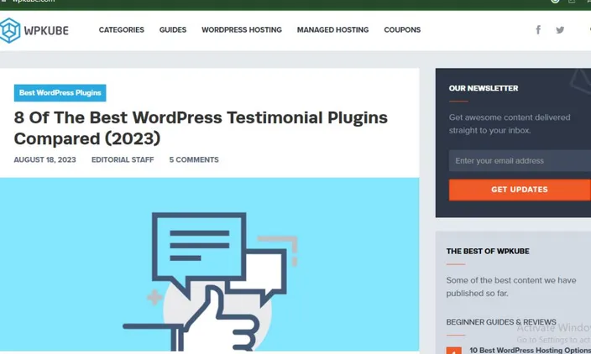
Task: Click the WPKube cube logo
Action: click(9, 30)
